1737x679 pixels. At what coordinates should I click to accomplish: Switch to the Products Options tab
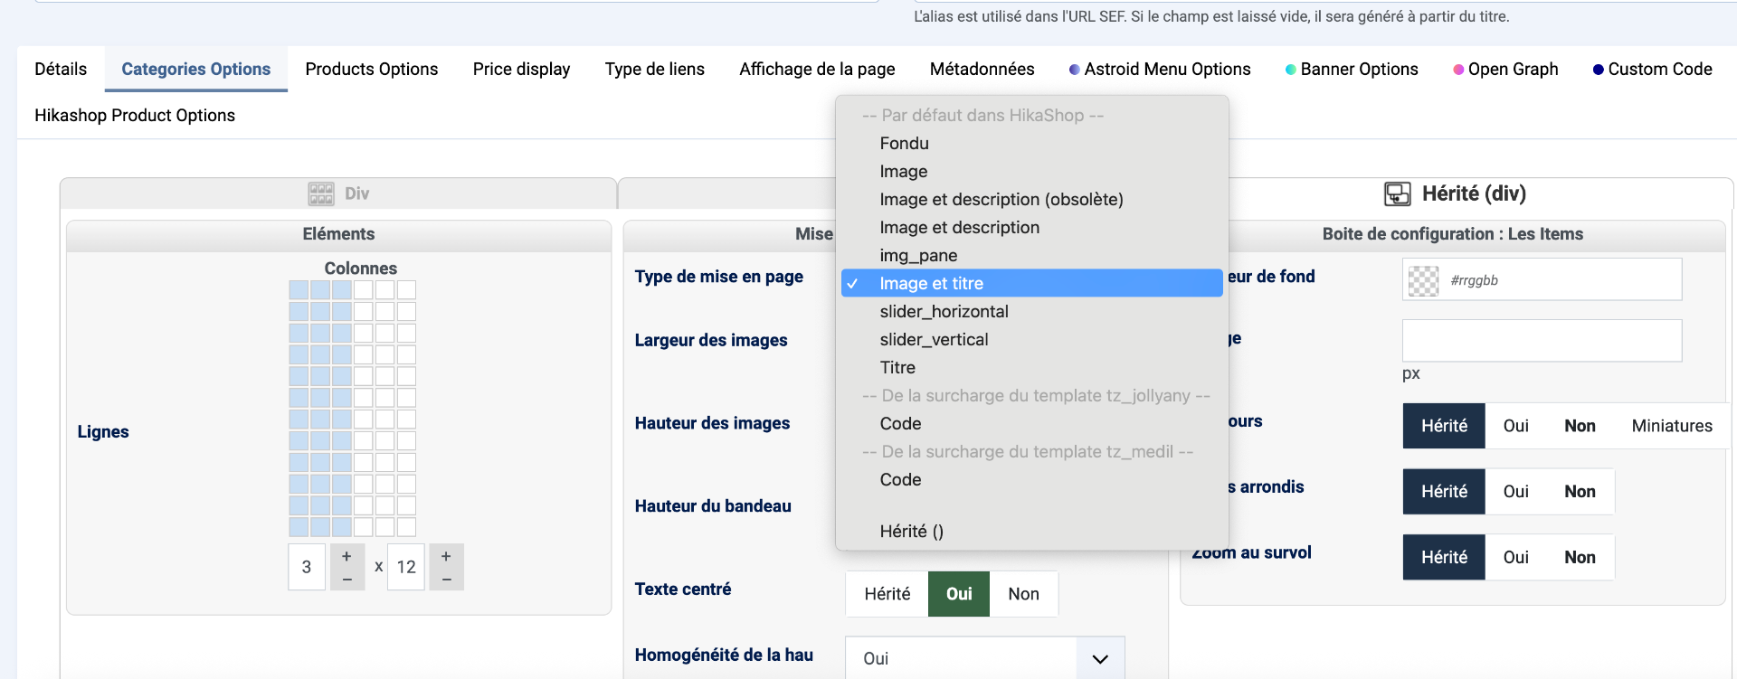tap(371, 70)
